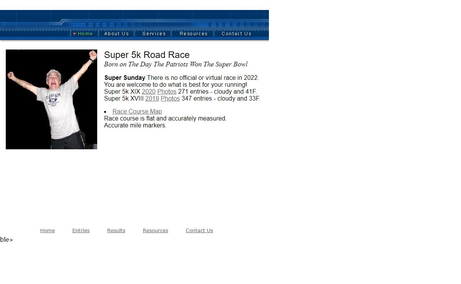Open the footer Resources link
Image resolution: width=461 pixels, height=284 pixels.
click(x=155, y=231)
